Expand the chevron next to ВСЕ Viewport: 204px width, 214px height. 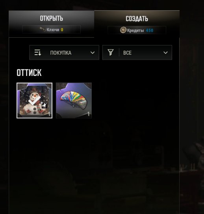point(165,53)
